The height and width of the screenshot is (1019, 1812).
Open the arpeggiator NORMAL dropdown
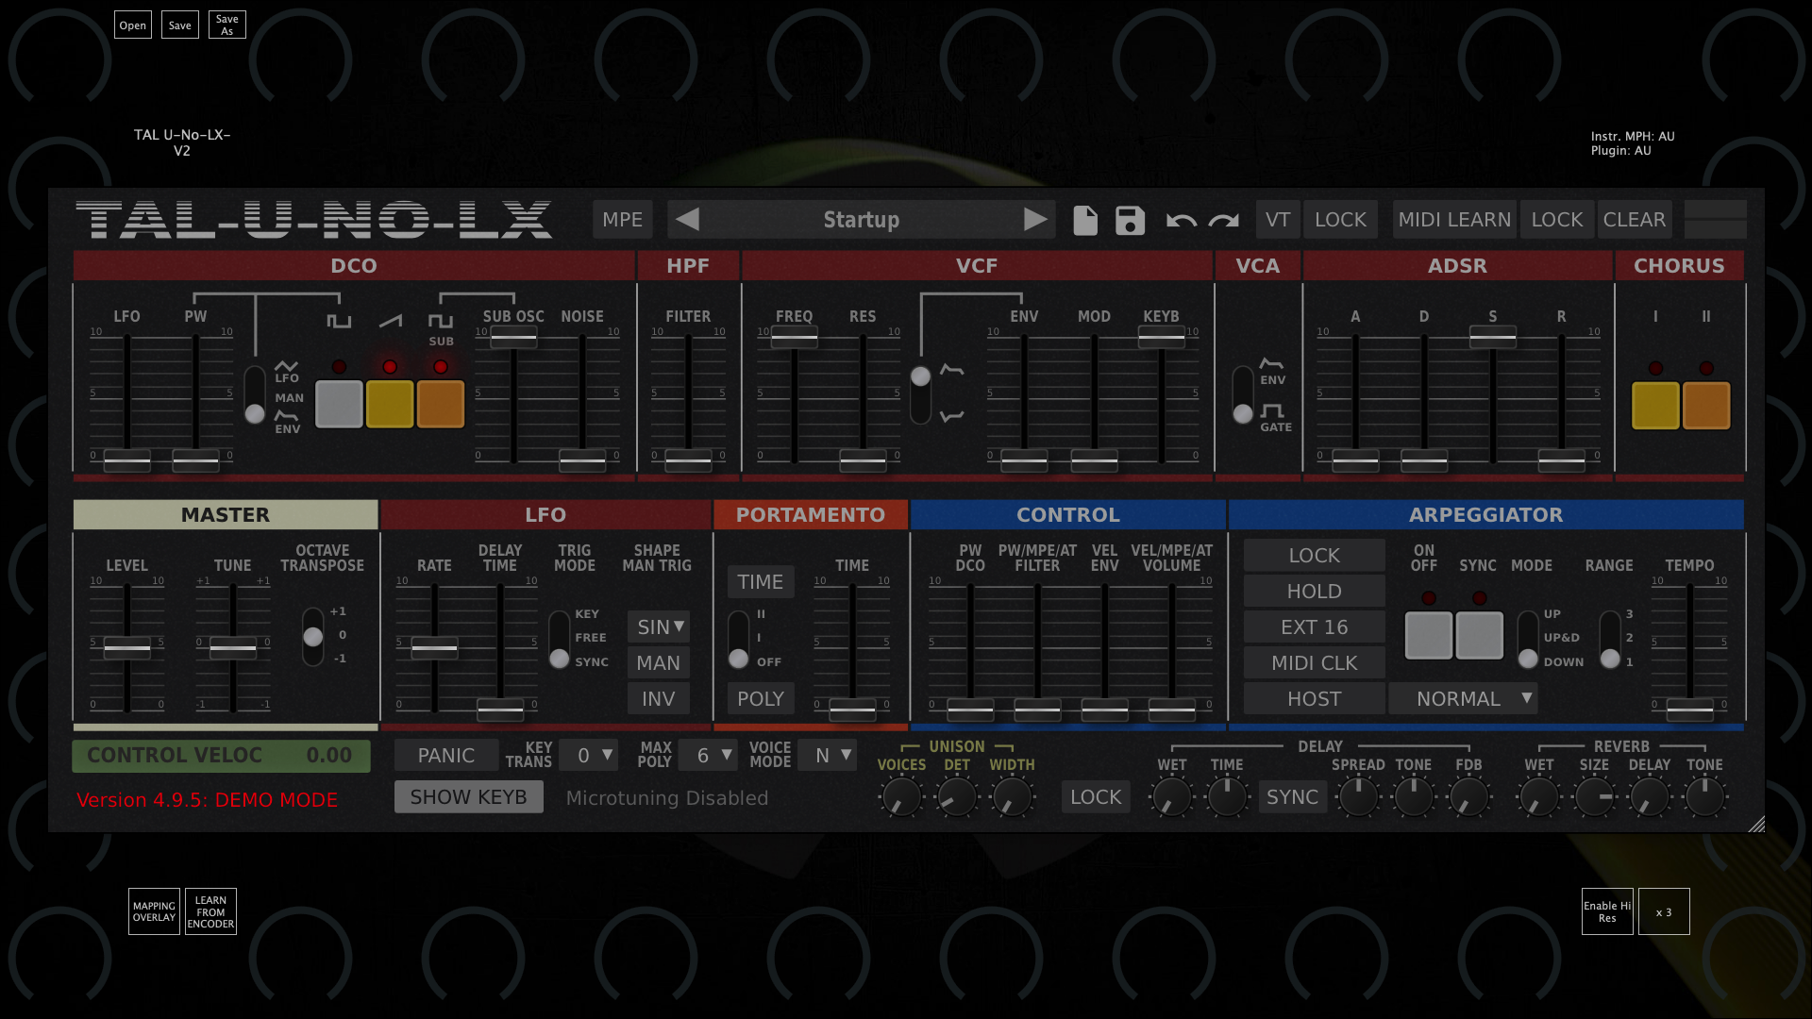pyautogui.click(x=1463, y=699)
